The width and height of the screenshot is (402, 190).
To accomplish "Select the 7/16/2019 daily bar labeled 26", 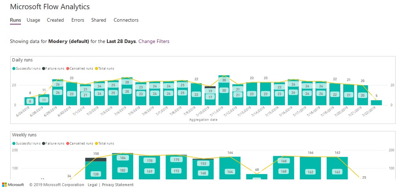I will 293,92.
